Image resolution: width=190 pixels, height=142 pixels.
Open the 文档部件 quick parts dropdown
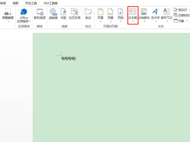pos(144,15)
